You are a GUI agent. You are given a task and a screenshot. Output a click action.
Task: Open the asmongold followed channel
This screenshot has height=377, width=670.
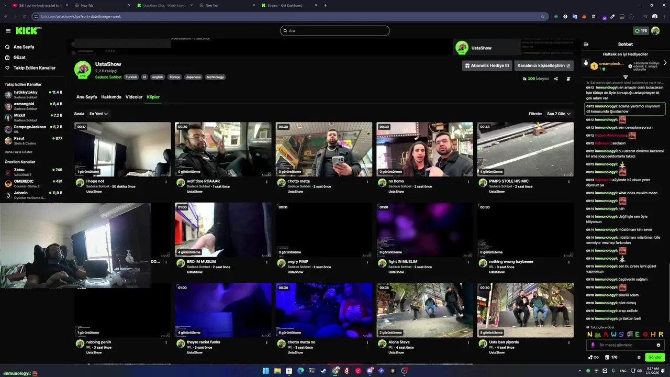pyautogui.click(x=33, y=106)
